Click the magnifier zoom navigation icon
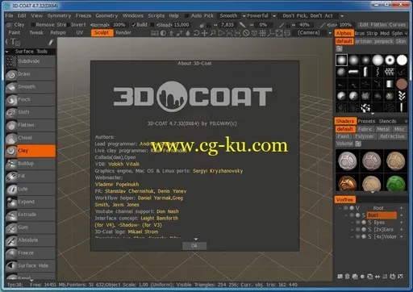The width and height of the screenshot is (413, 292). click(213, 33)
